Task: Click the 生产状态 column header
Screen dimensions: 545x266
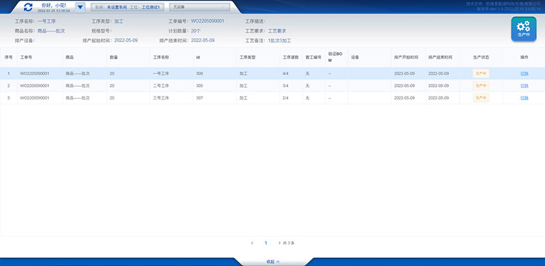Action: (x=481, y=57)
